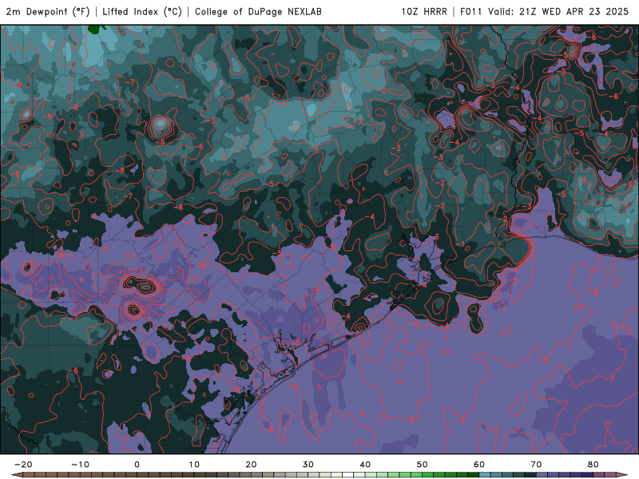Click the '0' color bar label
Image resolution: width=639 pixels, height=479 pixels.
[137, 465]
